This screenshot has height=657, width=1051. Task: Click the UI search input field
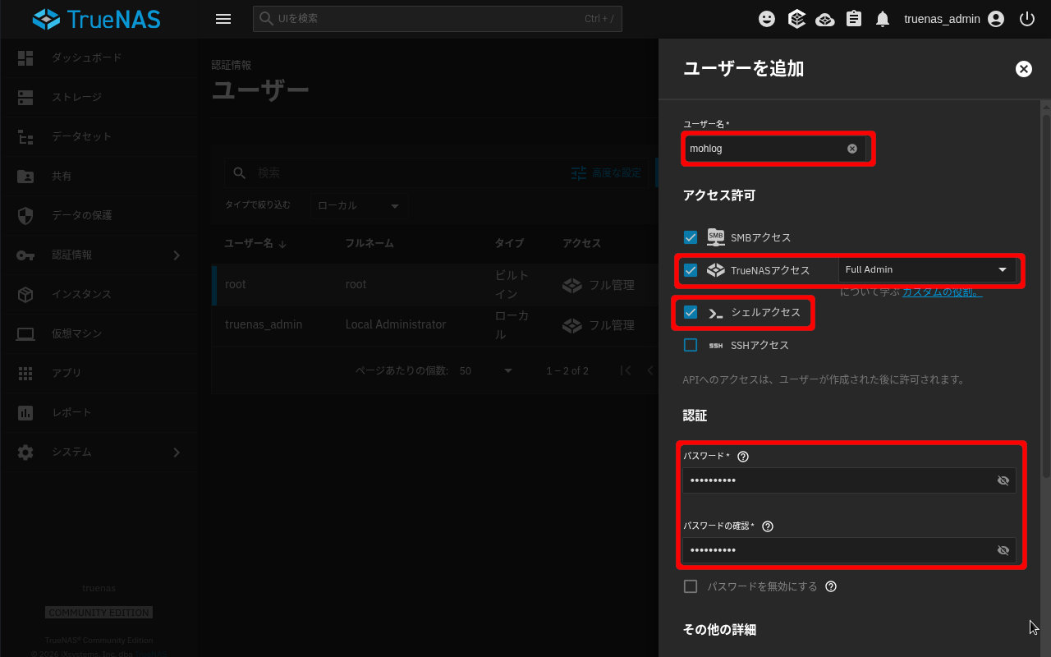[438, 18]
